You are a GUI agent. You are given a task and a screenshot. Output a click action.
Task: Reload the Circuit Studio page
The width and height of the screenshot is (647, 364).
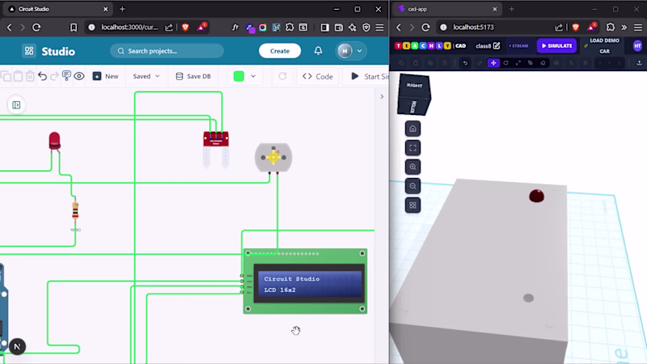point(36,28)
